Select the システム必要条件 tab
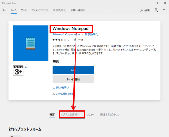The height and width of the screenshot is (137, 169). click(x=71, y=115)
